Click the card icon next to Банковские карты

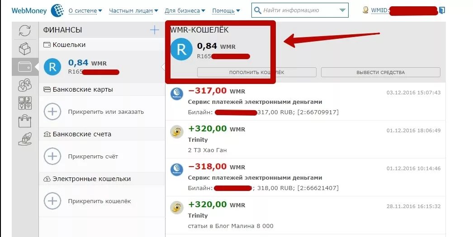click(x=47, y=89)
